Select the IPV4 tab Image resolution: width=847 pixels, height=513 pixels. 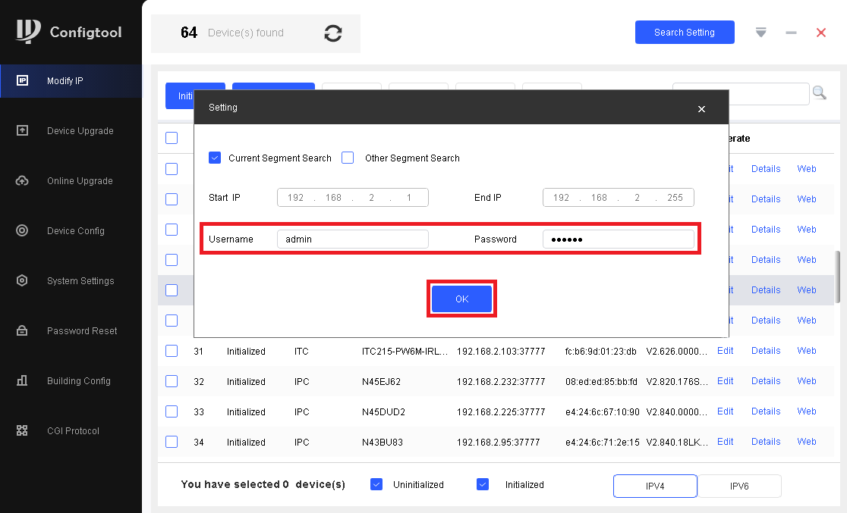tap(654, 486)
